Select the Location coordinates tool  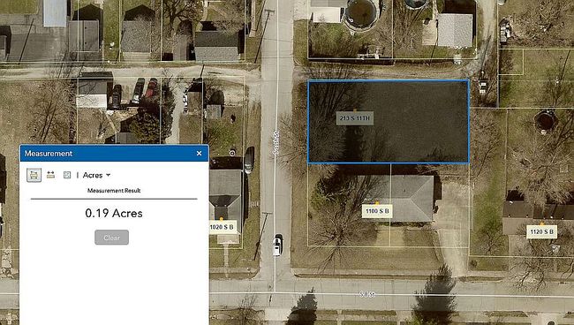67,175
